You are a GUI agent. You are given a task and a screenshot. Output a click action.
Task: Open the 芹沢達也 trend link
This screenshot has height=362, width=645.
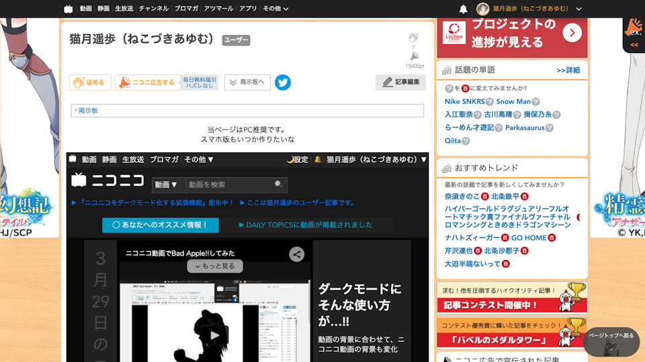[459, 251]
